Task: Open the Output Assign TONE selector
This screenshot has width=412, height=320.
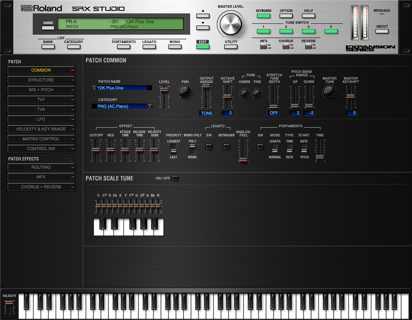Action: click(x=207, y=113)
